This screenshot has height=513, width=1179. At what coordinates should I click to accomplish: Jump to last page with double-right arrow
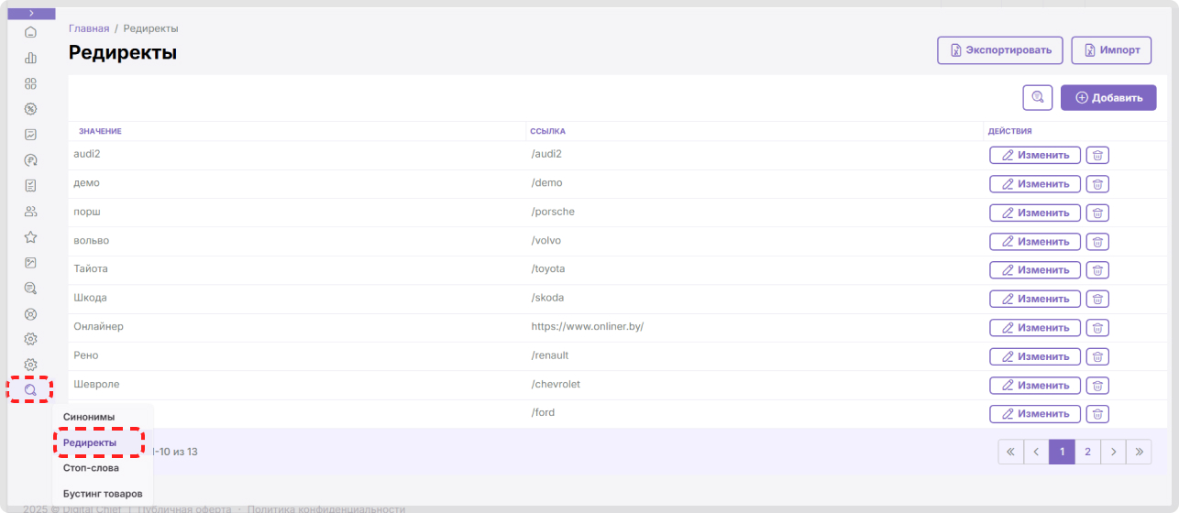coord(1139,452)
